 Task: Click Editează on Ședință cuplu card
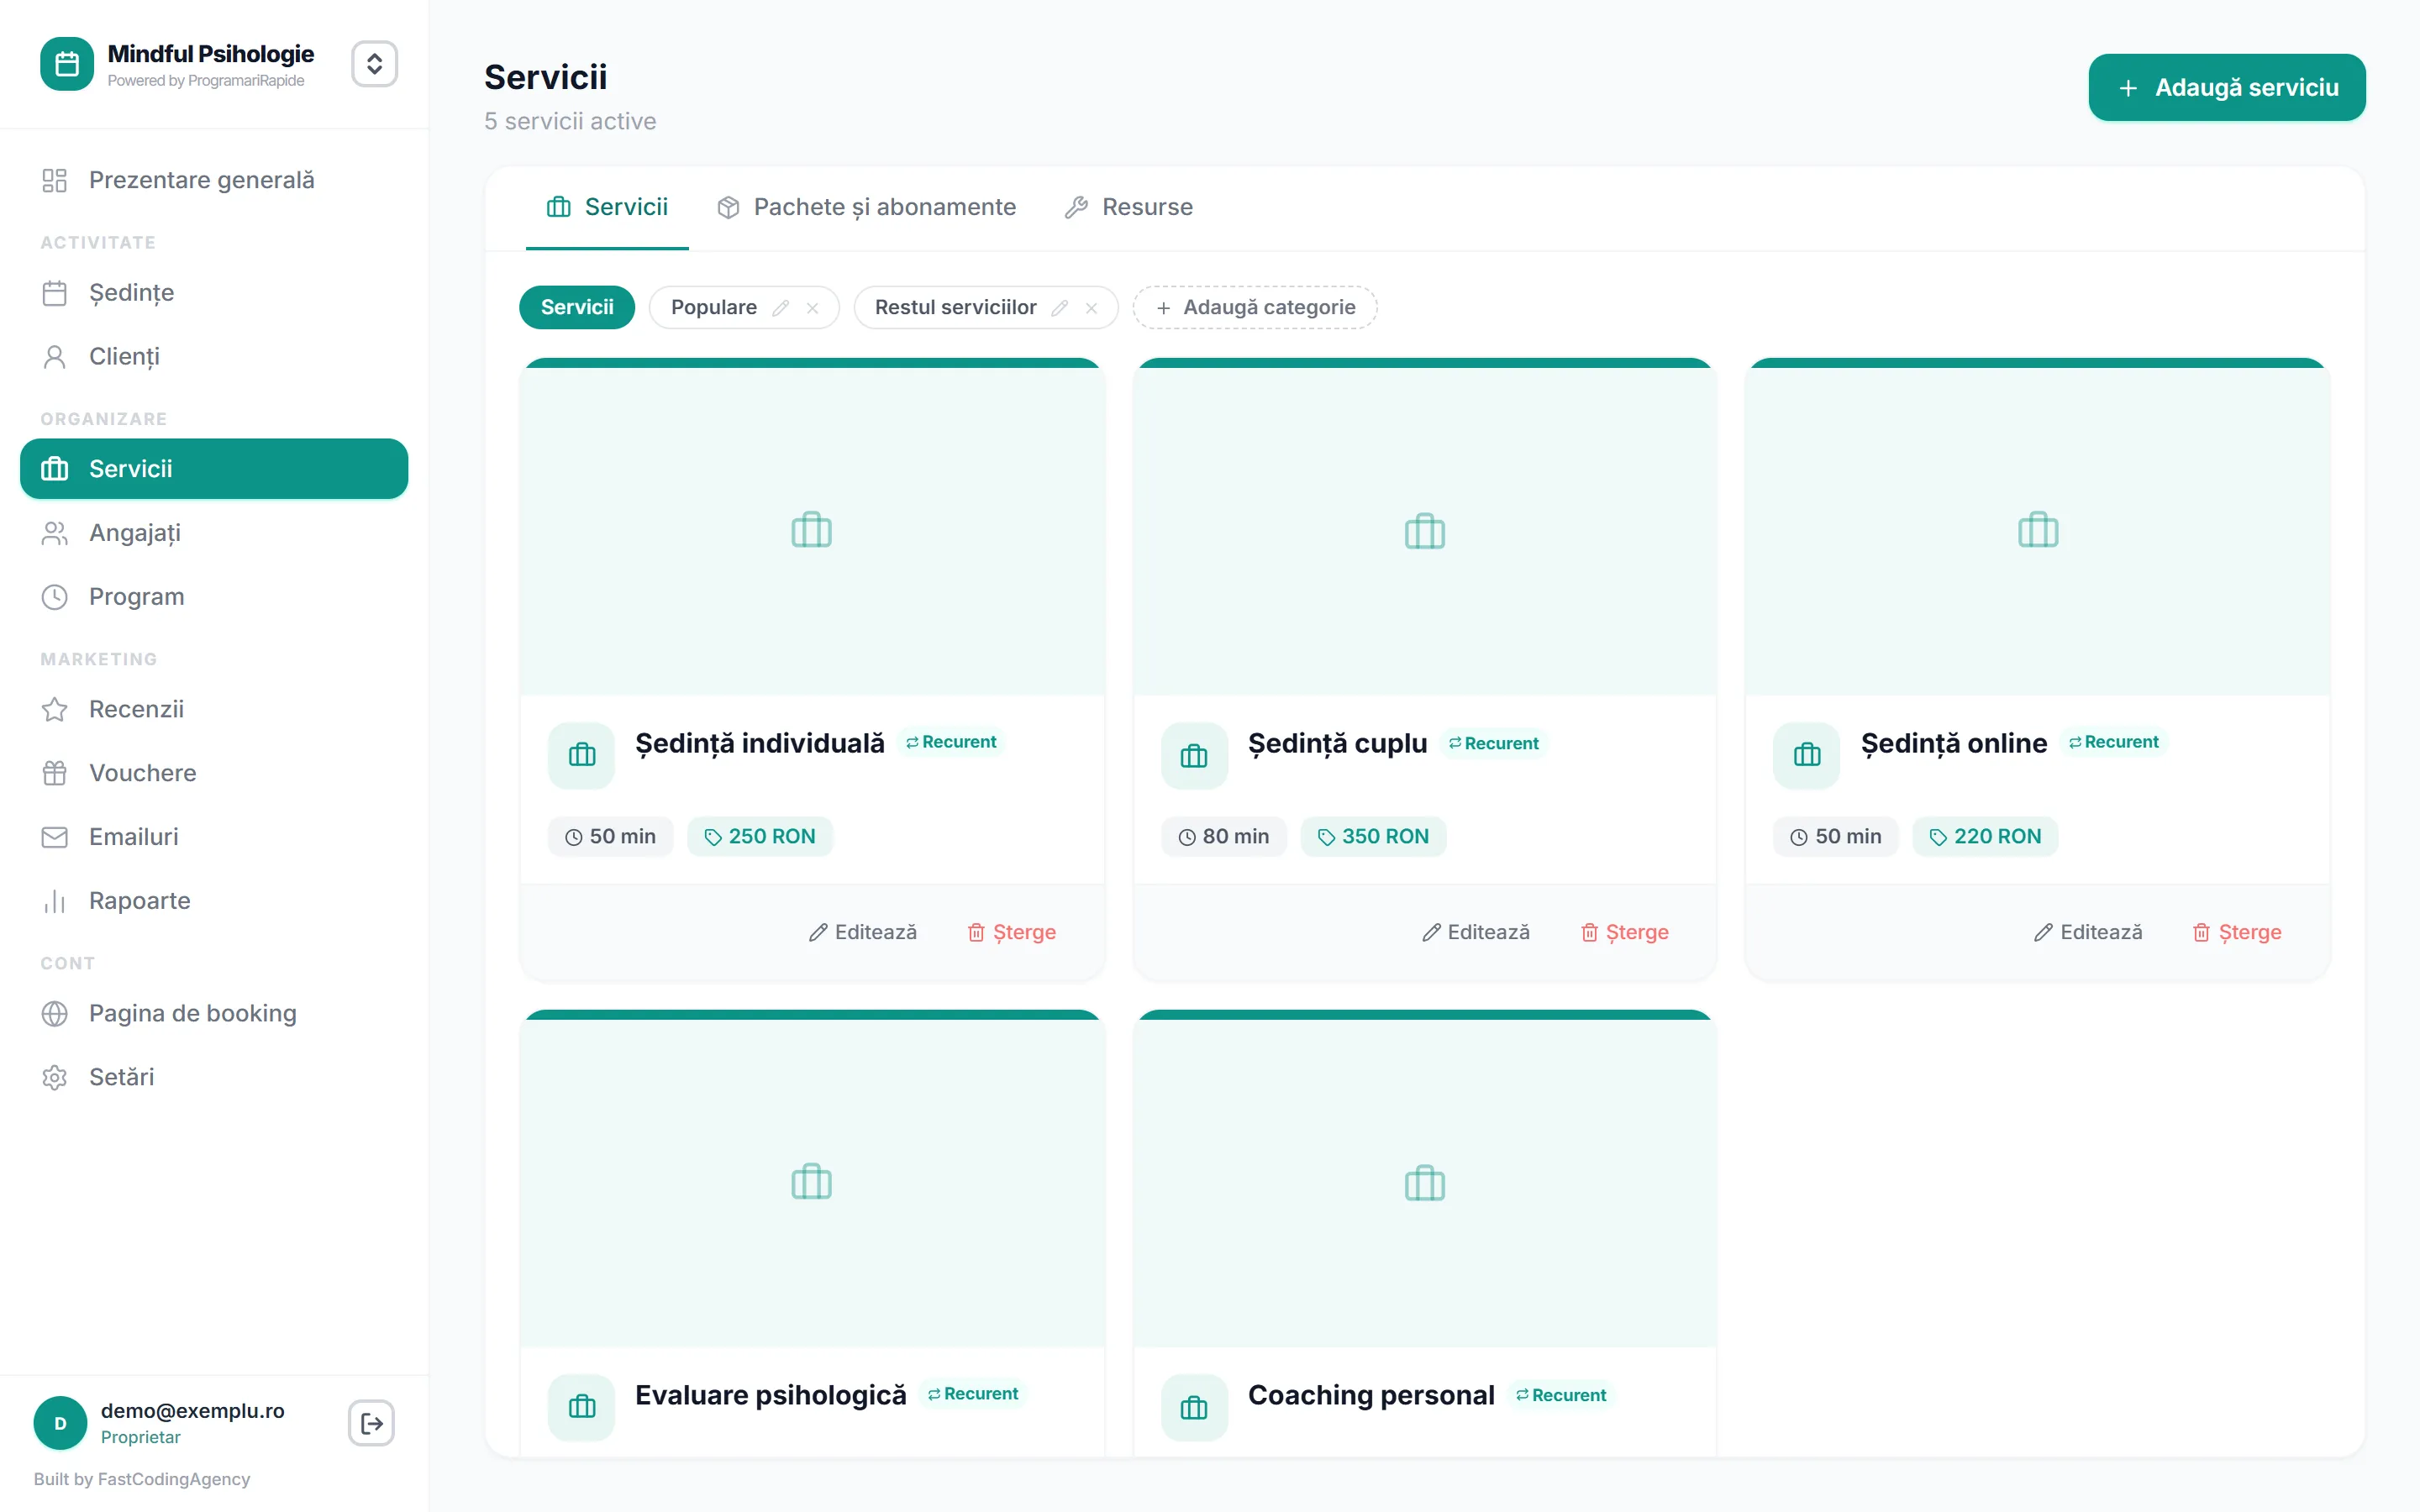[x=1476, y=932]
